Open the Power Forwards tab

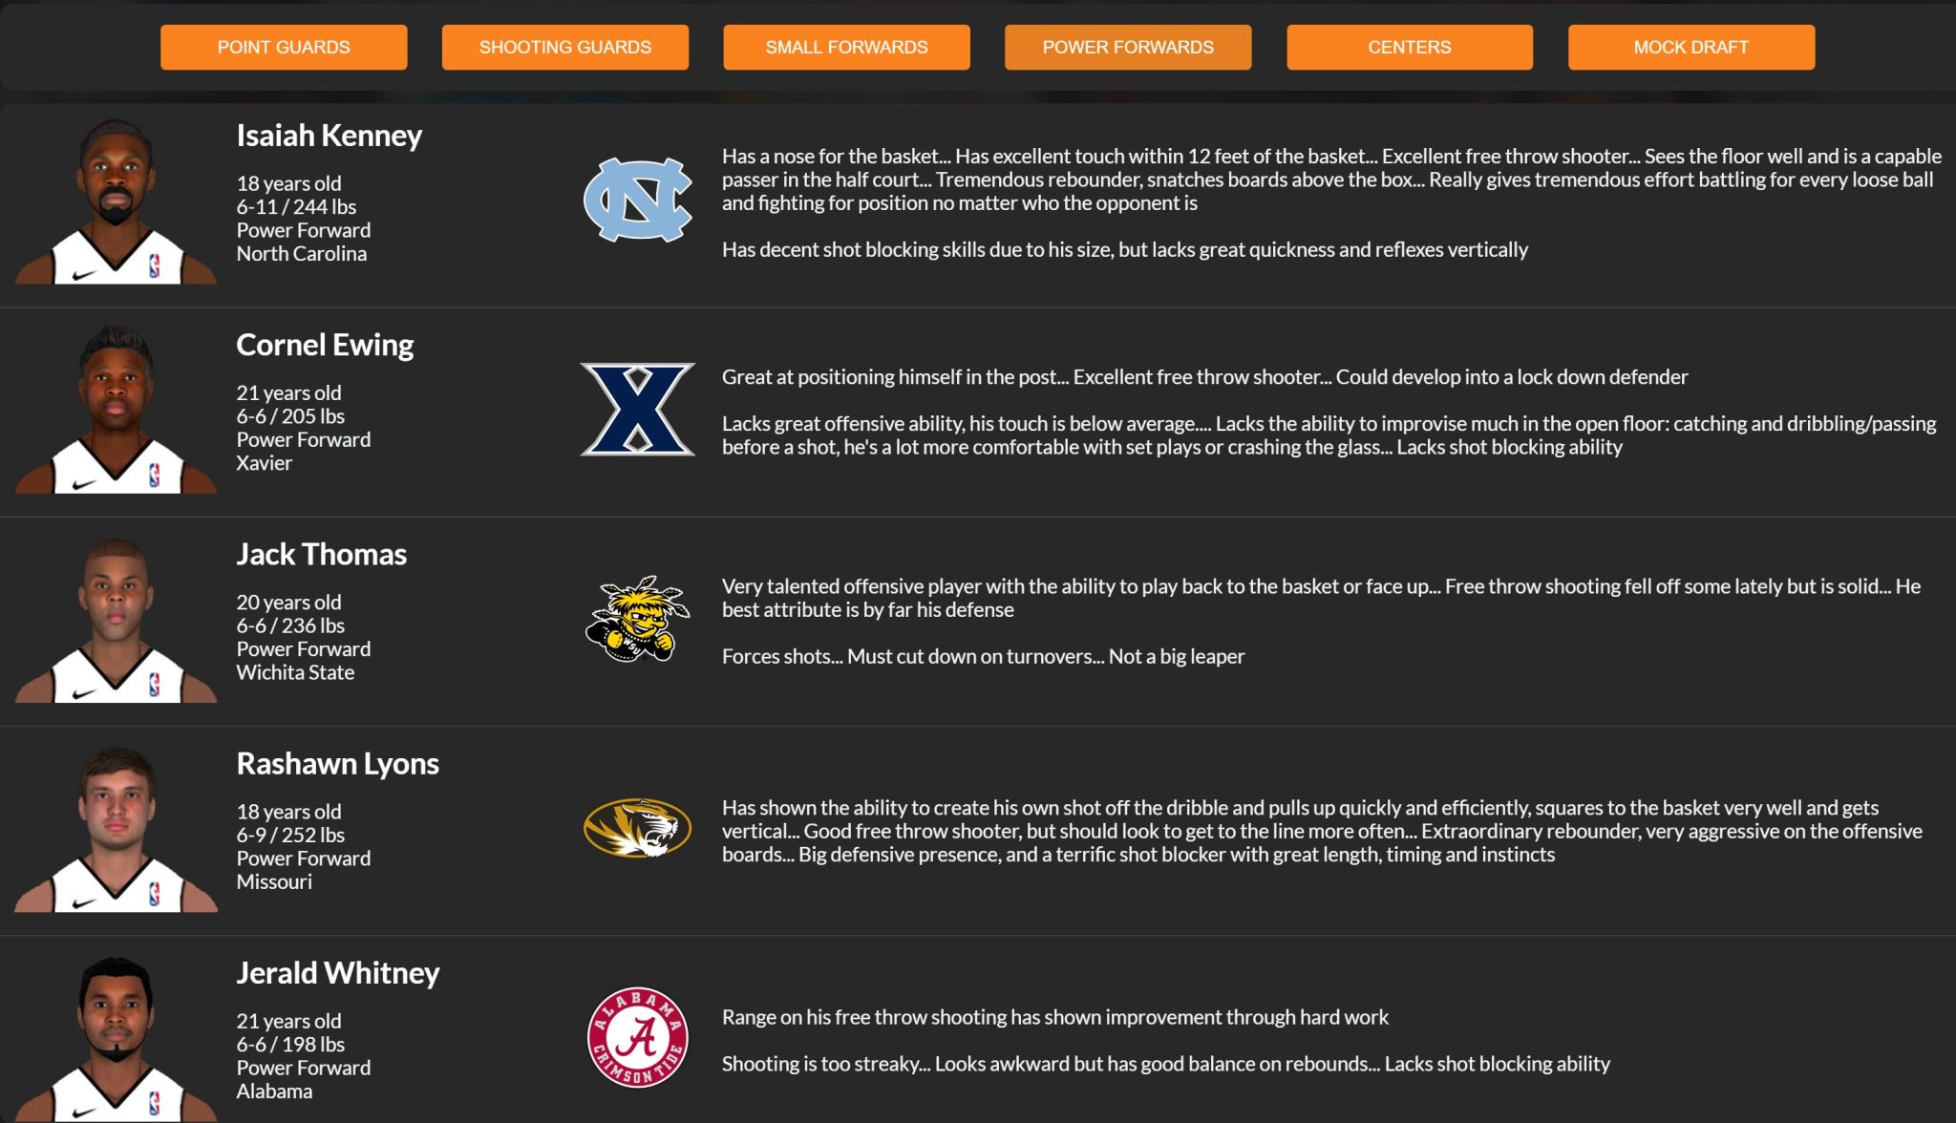[x=1128, y=47]
